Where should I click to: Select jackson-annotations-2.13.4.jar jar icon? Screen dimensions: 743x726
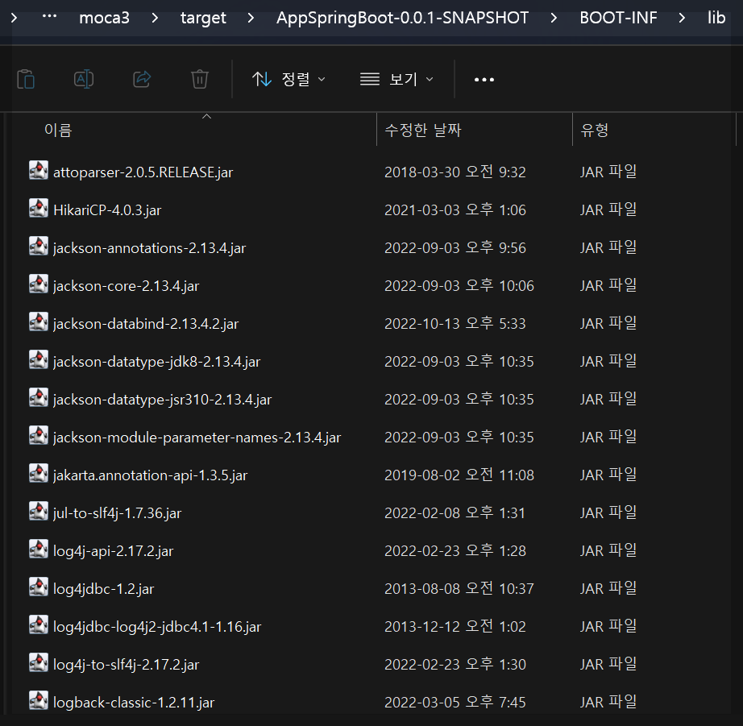click(39, 247)
